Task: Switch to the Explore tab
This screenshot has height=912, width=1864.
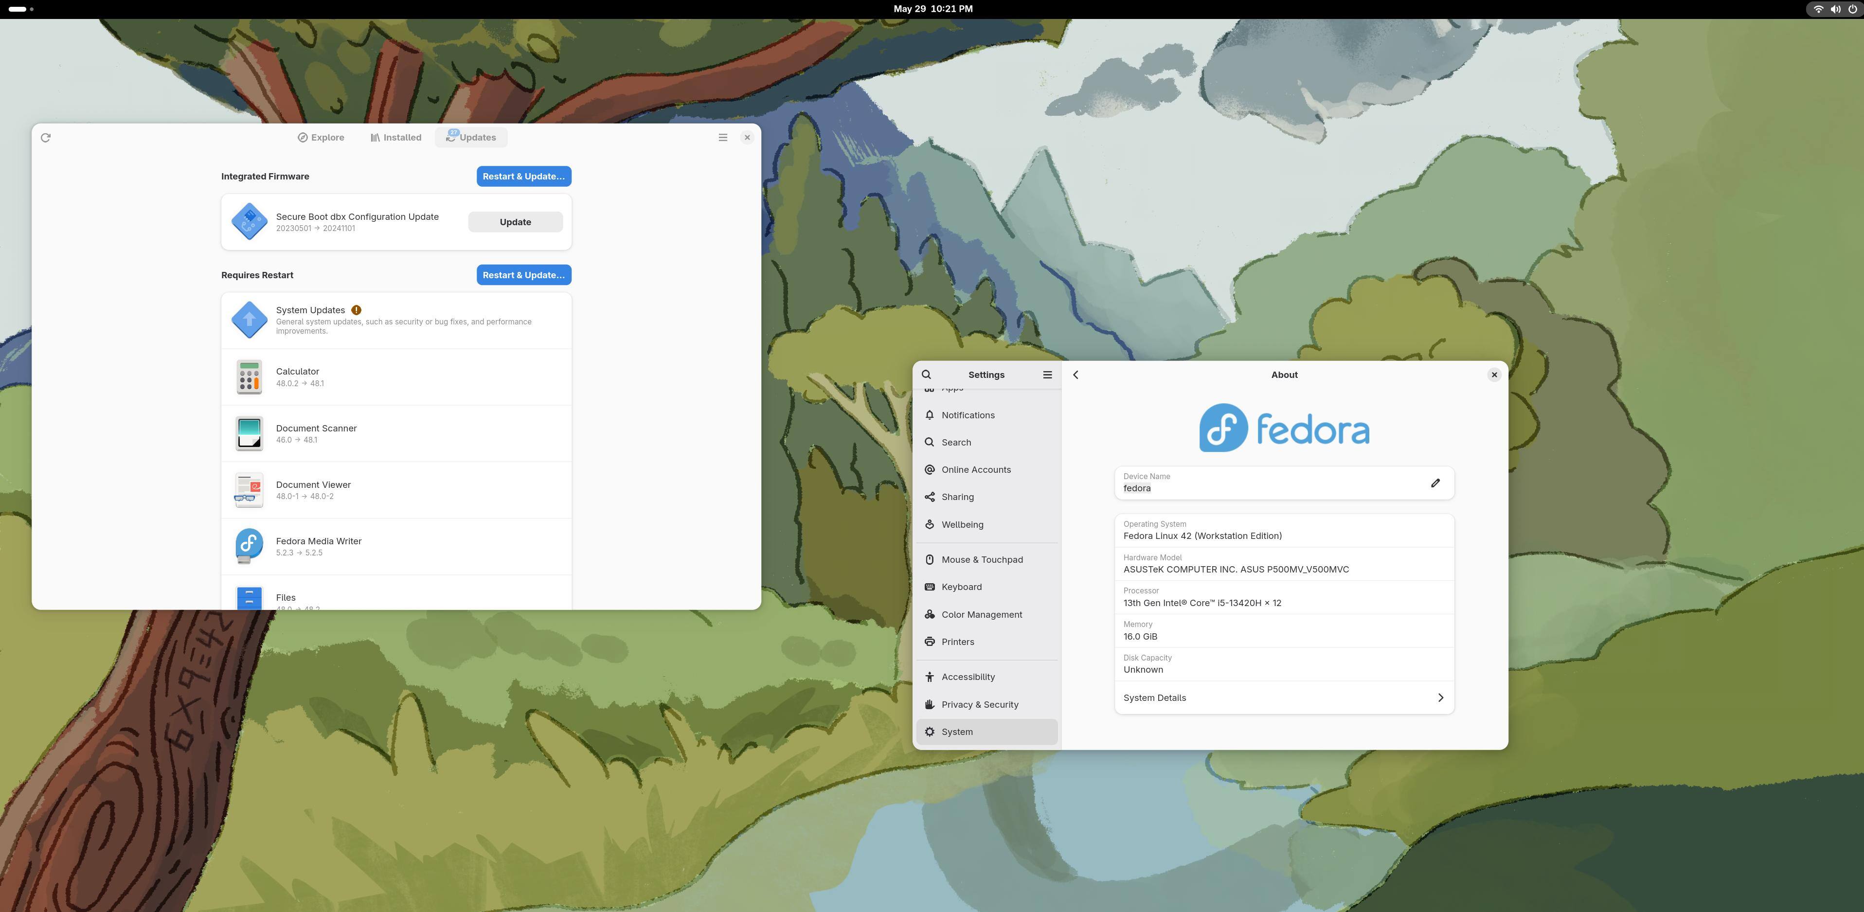Action: (x=321, y=138)
